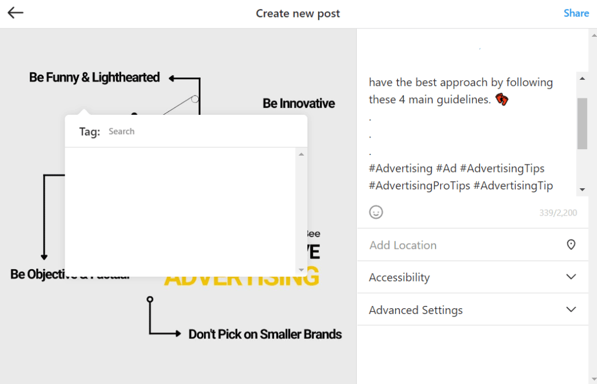Click the Tag search field
597x384 pixels.
(202, 131)
